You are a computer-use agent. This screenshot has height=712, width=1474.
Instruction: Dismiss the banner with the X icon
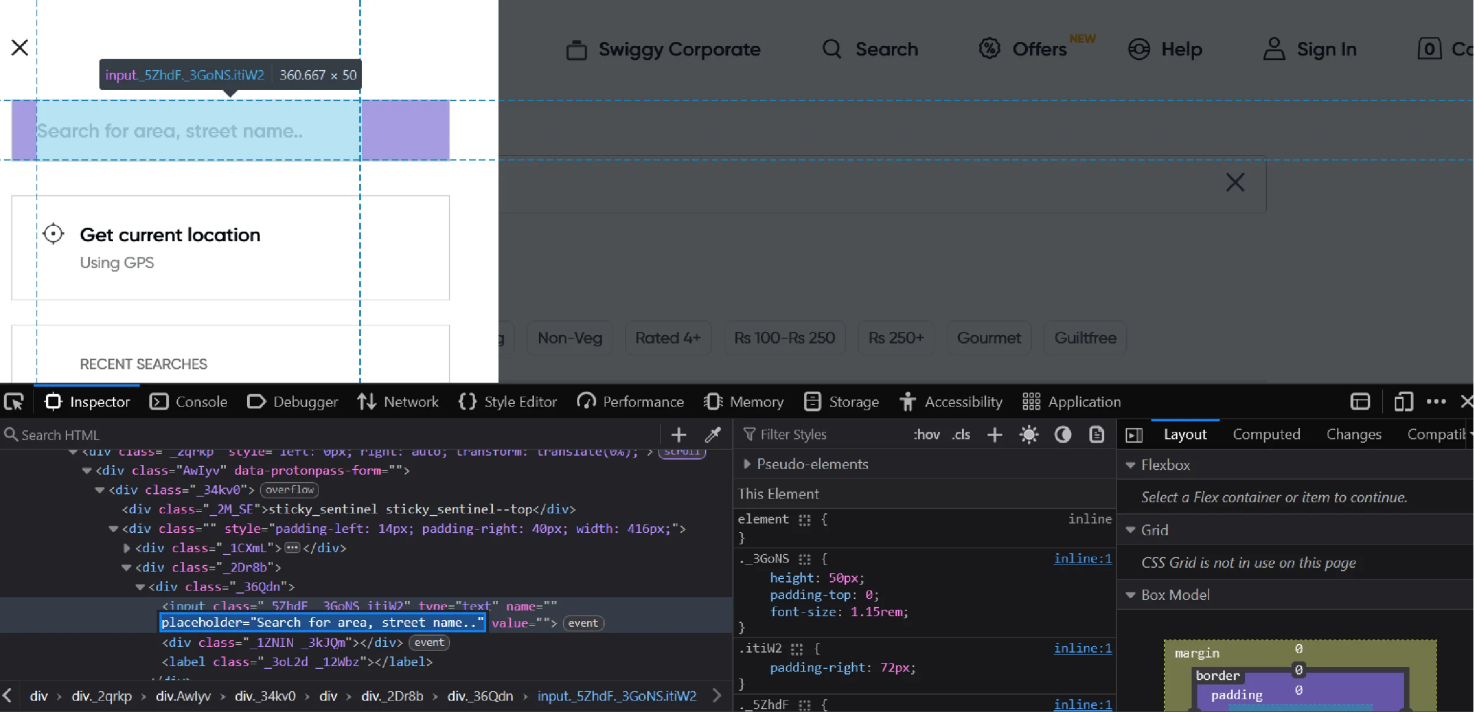click(x=1235, y=182)
